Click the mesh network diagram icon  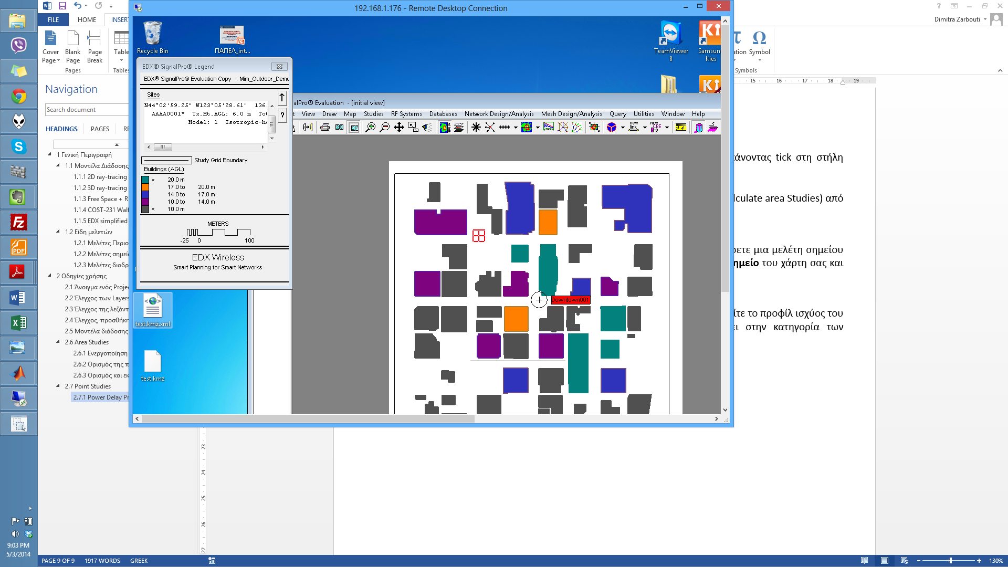563,127
